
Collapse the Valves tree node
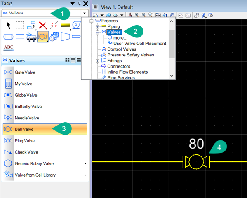point(97,33)
